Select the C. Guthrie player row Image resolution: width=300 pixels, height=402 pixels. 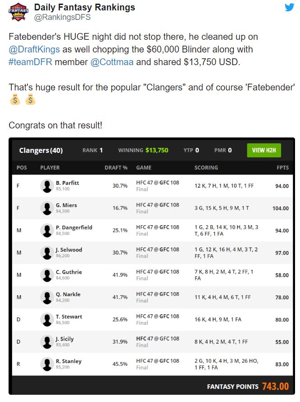coord(152,275)
